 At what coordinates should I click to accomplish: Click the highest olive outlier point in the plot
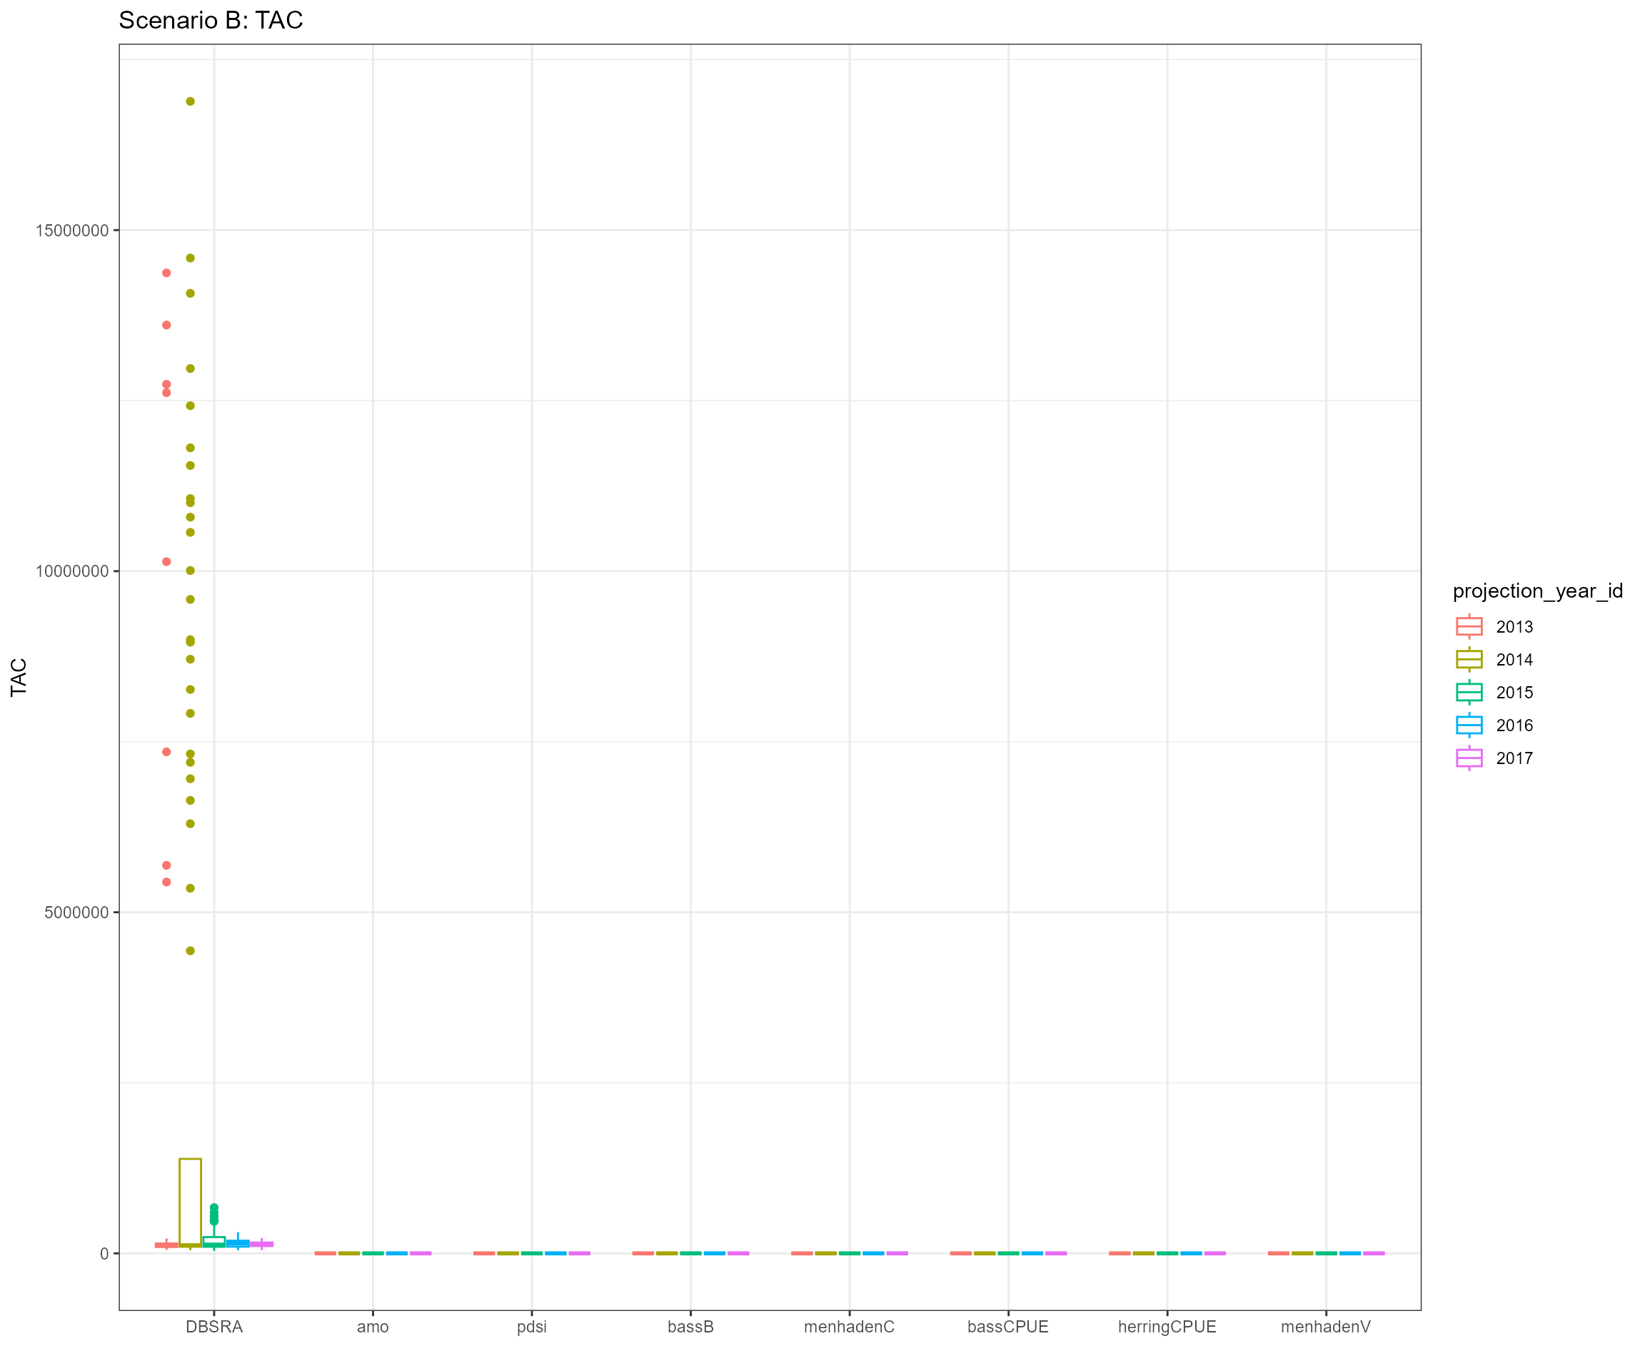coord(191,102)
